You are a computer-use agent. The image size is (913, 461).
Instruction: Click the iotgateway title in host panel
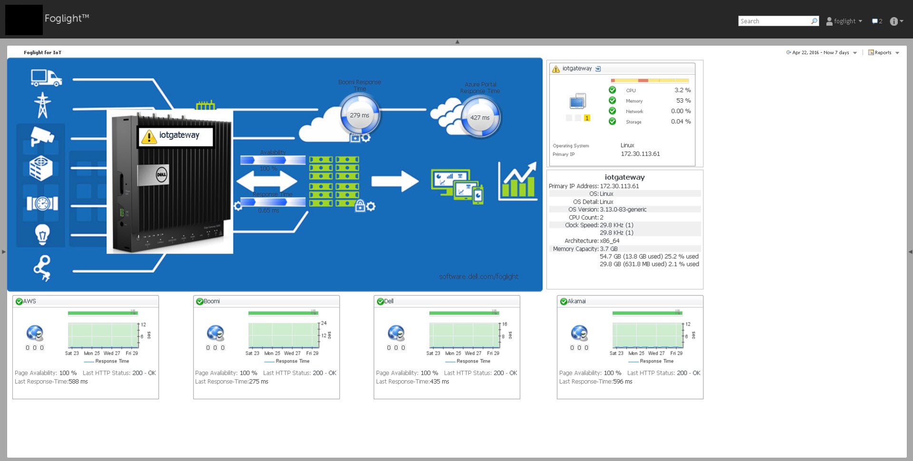click(577, 68)
